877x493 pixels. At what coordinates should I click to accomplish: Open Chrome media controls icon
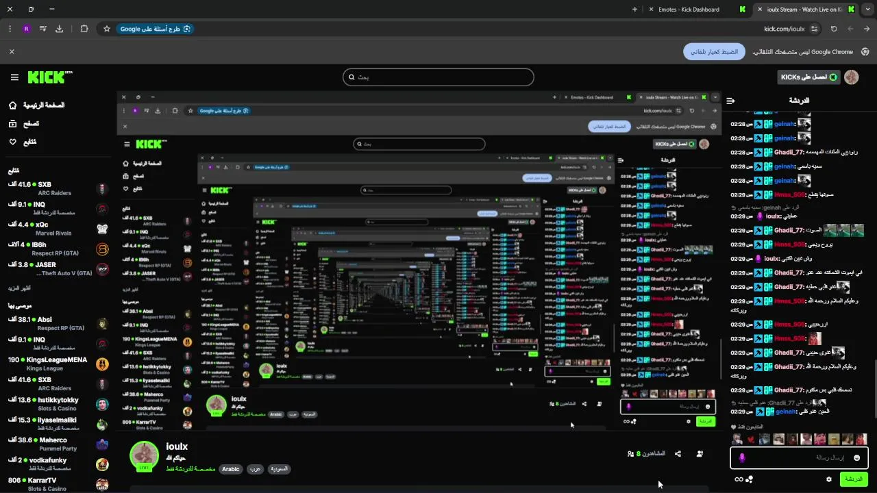tap(42, 29)
